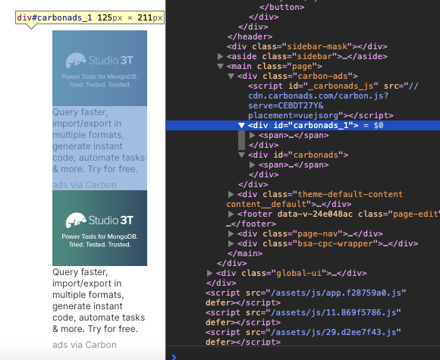Screen dimensions: 440x360
Task: Click the lower Studio 3T ad image
Action: coord(99,228)
